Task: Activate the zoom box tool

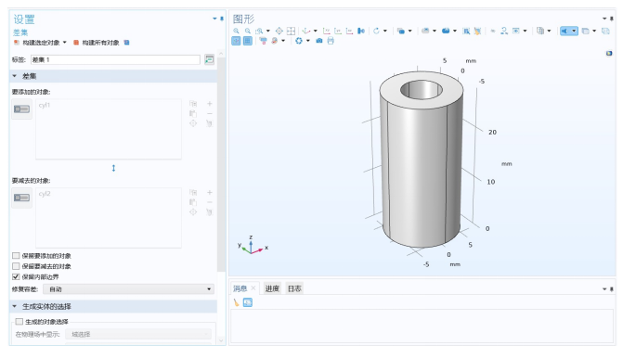Action: click(x=259, y=31)
